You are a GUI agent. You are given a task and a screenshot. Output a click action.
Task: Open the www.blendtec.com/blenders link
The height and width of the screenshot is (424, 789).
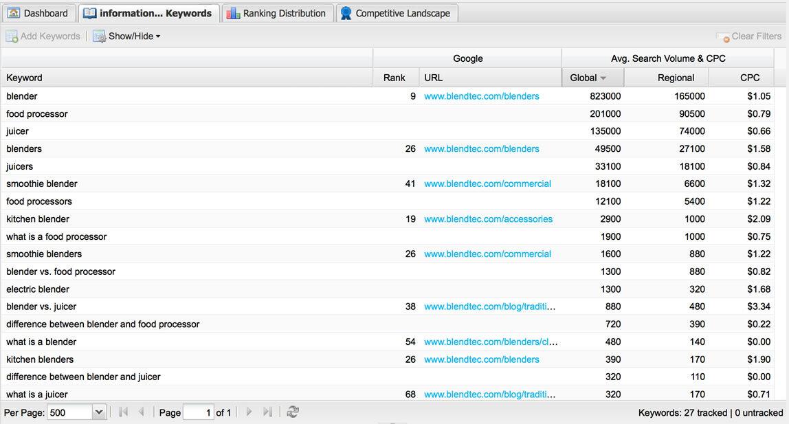click(x=481, y=96)
